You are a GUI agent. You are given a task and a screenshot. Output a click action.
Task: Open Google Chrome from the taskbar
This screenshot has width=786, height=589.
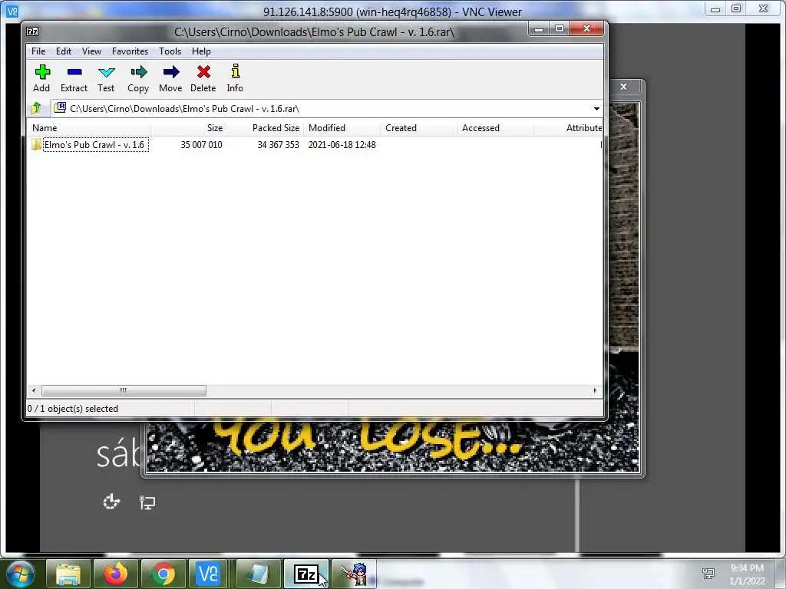pos(163,574)
